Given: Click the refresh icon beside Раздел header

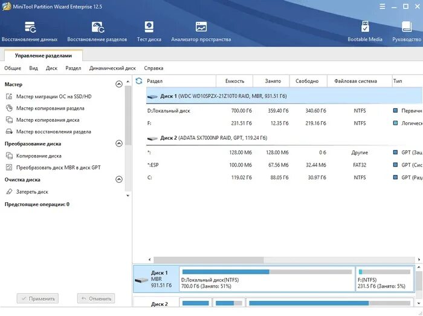Looking at the screenshot, I should [x=139, y=81].
